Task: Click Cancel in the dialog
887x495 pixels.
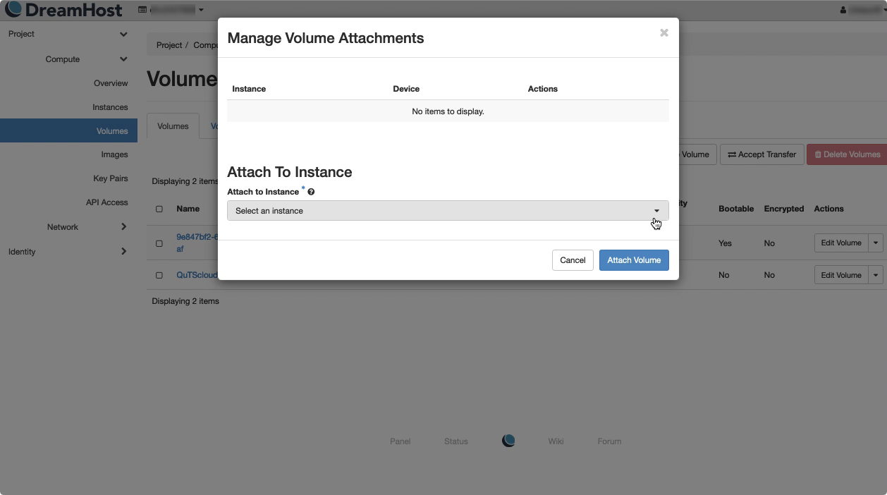Action: (x=572, y=260)
